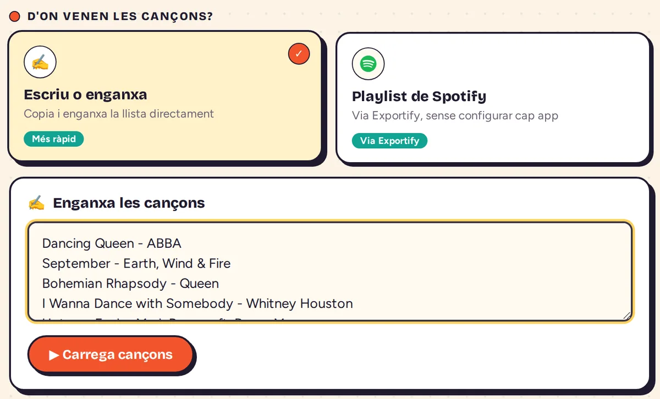Choose the Playlist de Spotify option

(493, 98)
